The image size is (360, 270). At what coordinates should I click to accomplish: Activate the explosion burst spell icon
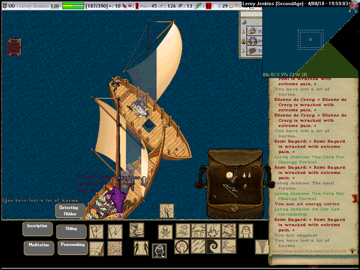(x=229, y=231)
